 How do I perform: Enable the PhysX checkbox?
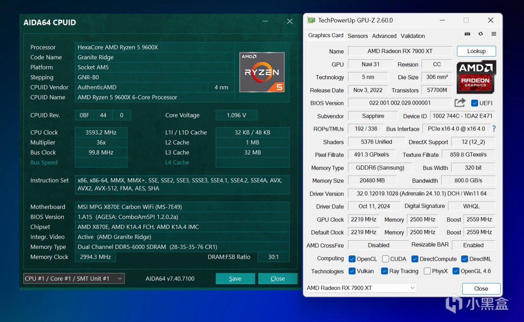(x=427, y=271)
